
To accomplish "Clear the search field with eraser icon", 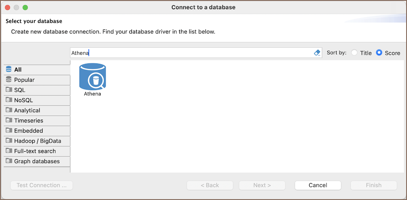I will click(317, 53).
